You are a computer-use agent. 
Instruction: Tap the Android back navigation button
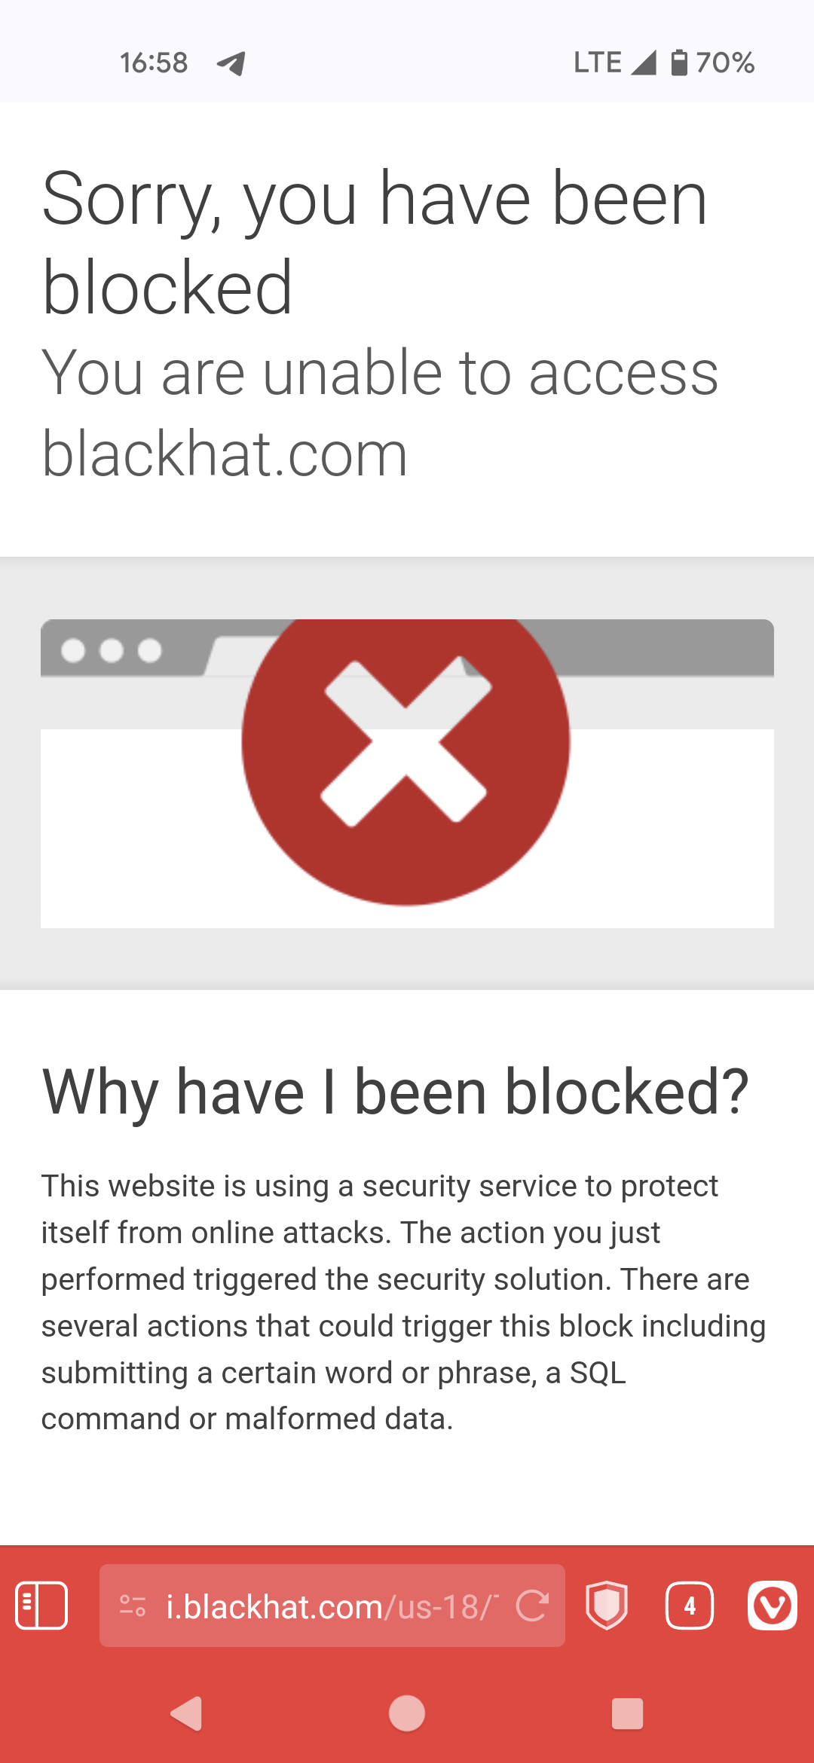click(x=187, y=1714)
